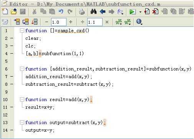Toggle breakpoint dash on line 2
This screenshot has height=139, width=194.
click(x=12, y=38)
